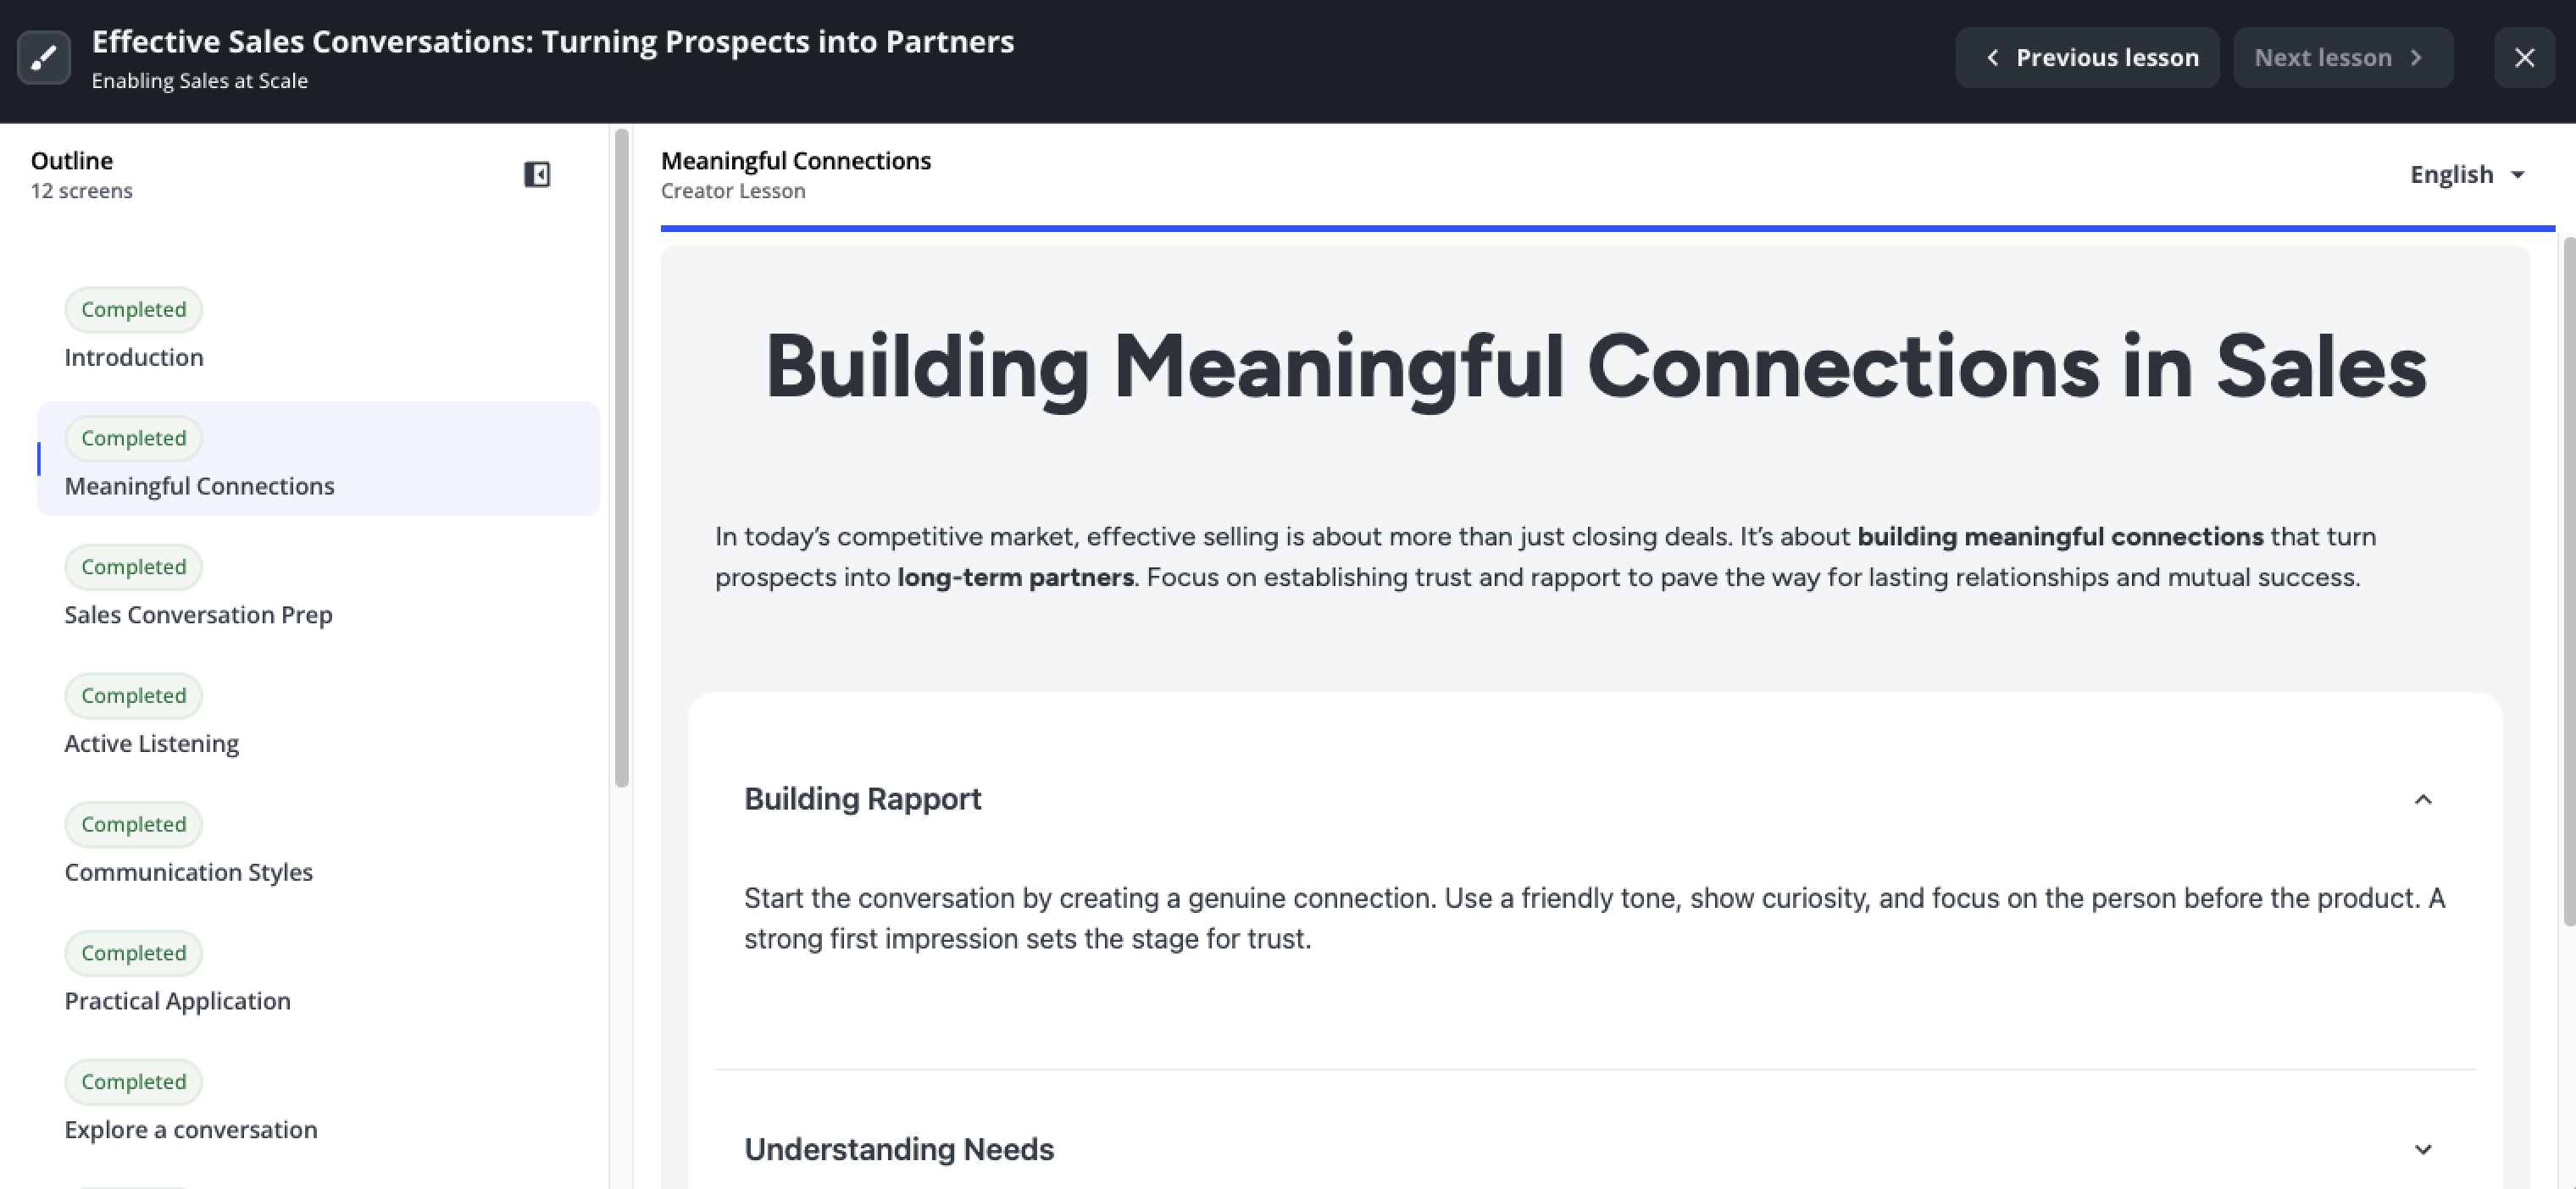The height and width of the screenshot is (1189, 2576).
Task: Open the Active Listening screen
Action: 151,744
